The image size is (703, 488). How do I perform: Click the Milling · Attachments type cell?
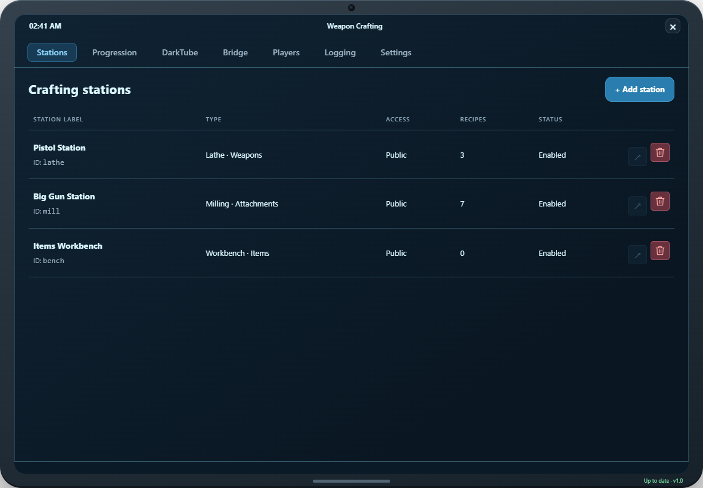[242, 204]
